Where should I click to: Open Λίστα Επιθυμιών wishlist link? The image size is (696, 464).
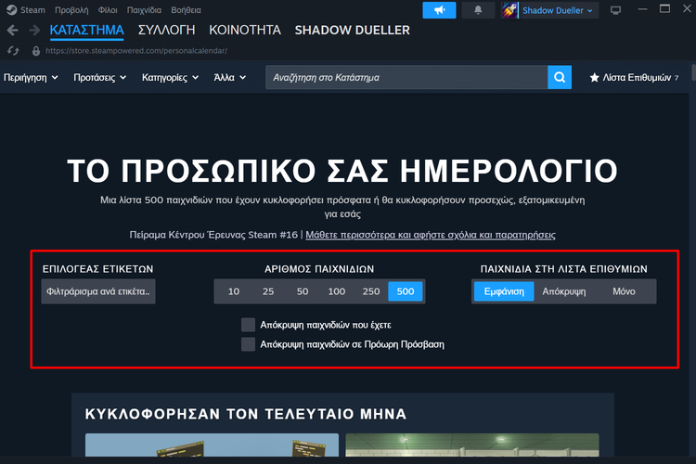pyautogui.click(x=635, y=78)
